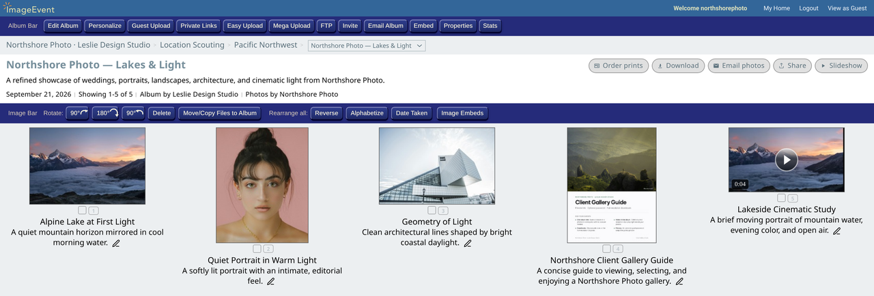Open Private Links
Image resolution: width=874 pixels, height=296 pixels.
point(199,26)
